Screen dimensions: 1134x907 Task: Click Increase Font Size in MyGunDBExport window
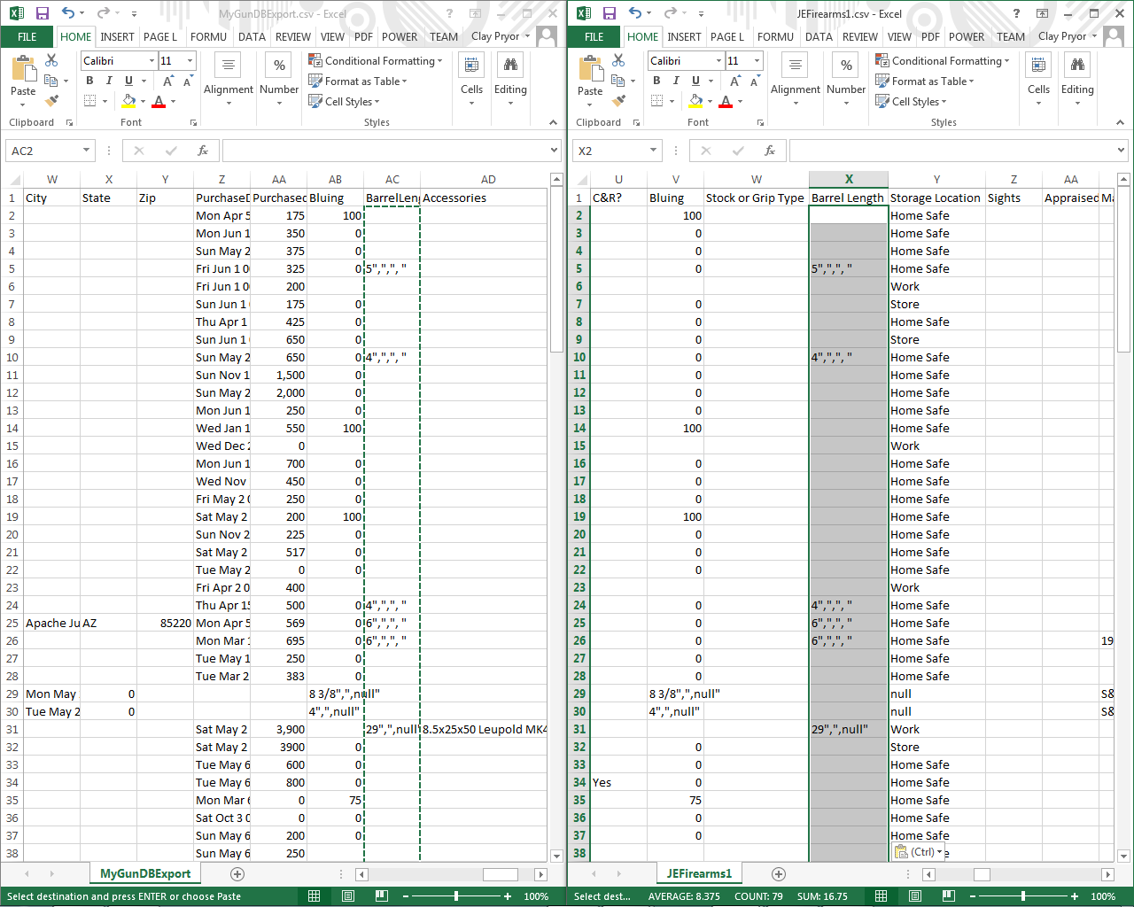[x=167, y=81]
